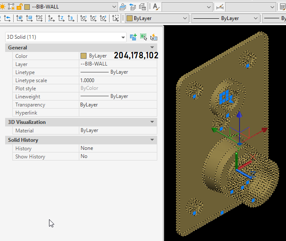Rotate UCS about X axis icon
286x241 pixels.
[84, 18]
